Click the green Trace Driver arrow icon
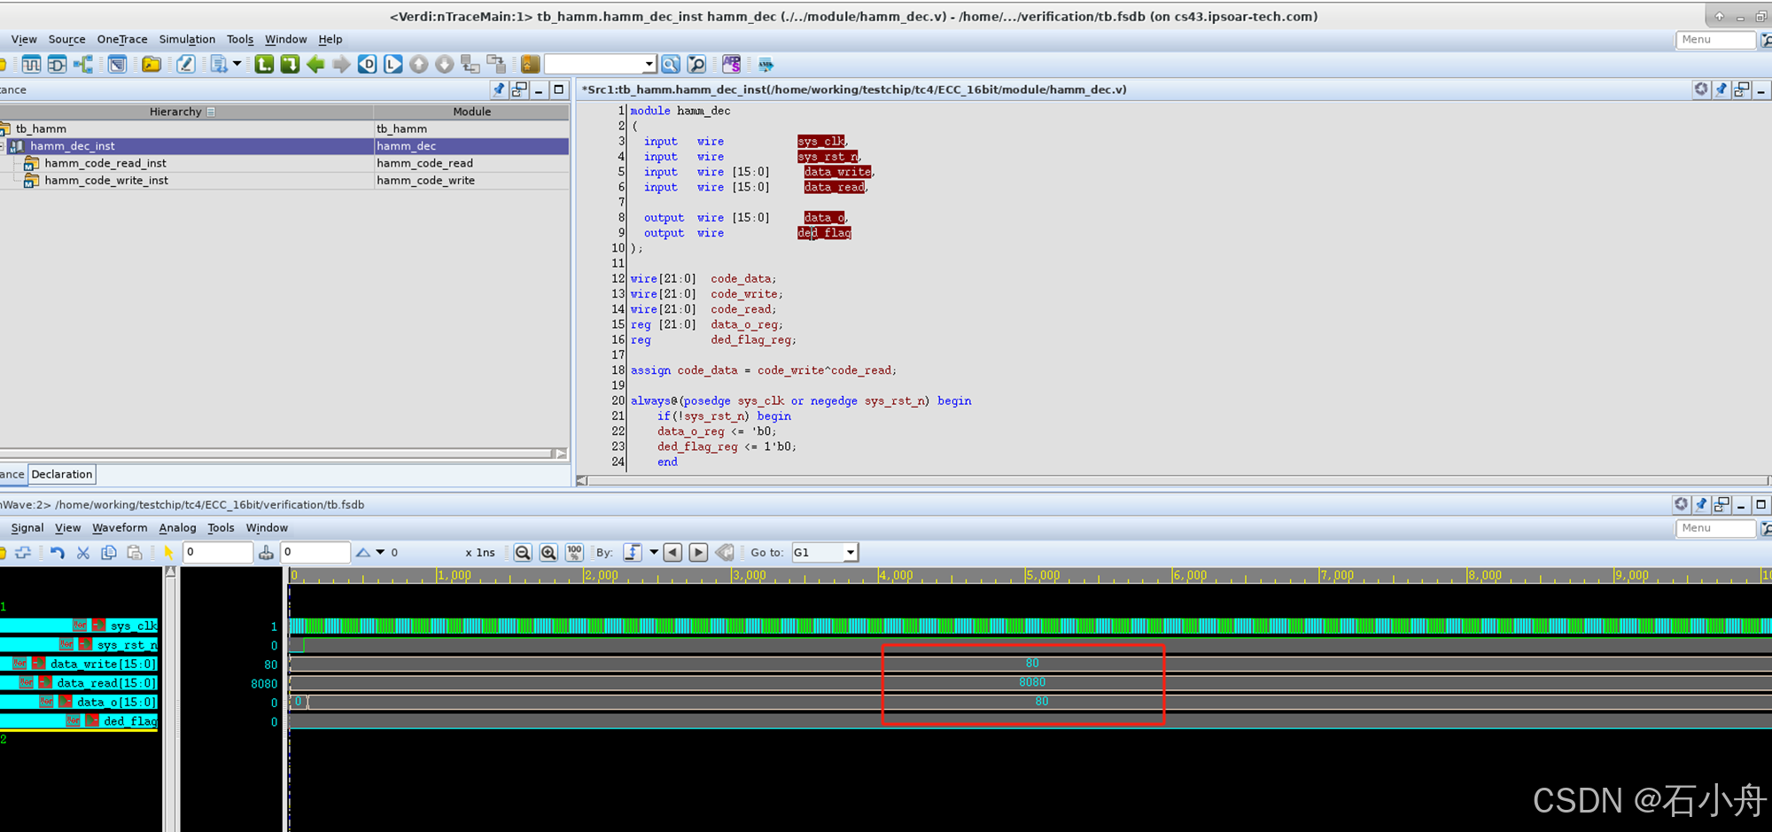 pos(290,64)
